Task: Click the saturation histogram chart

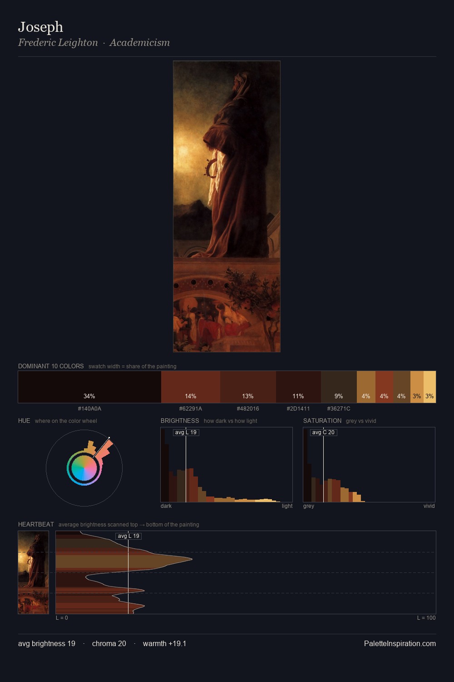Action: [369, 465]
